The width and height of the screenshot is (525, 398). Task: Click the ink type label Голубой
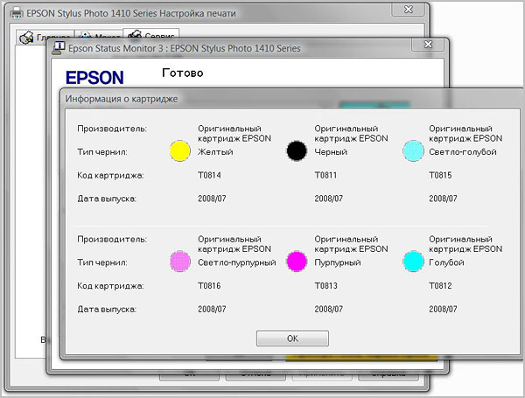point(446,262)
